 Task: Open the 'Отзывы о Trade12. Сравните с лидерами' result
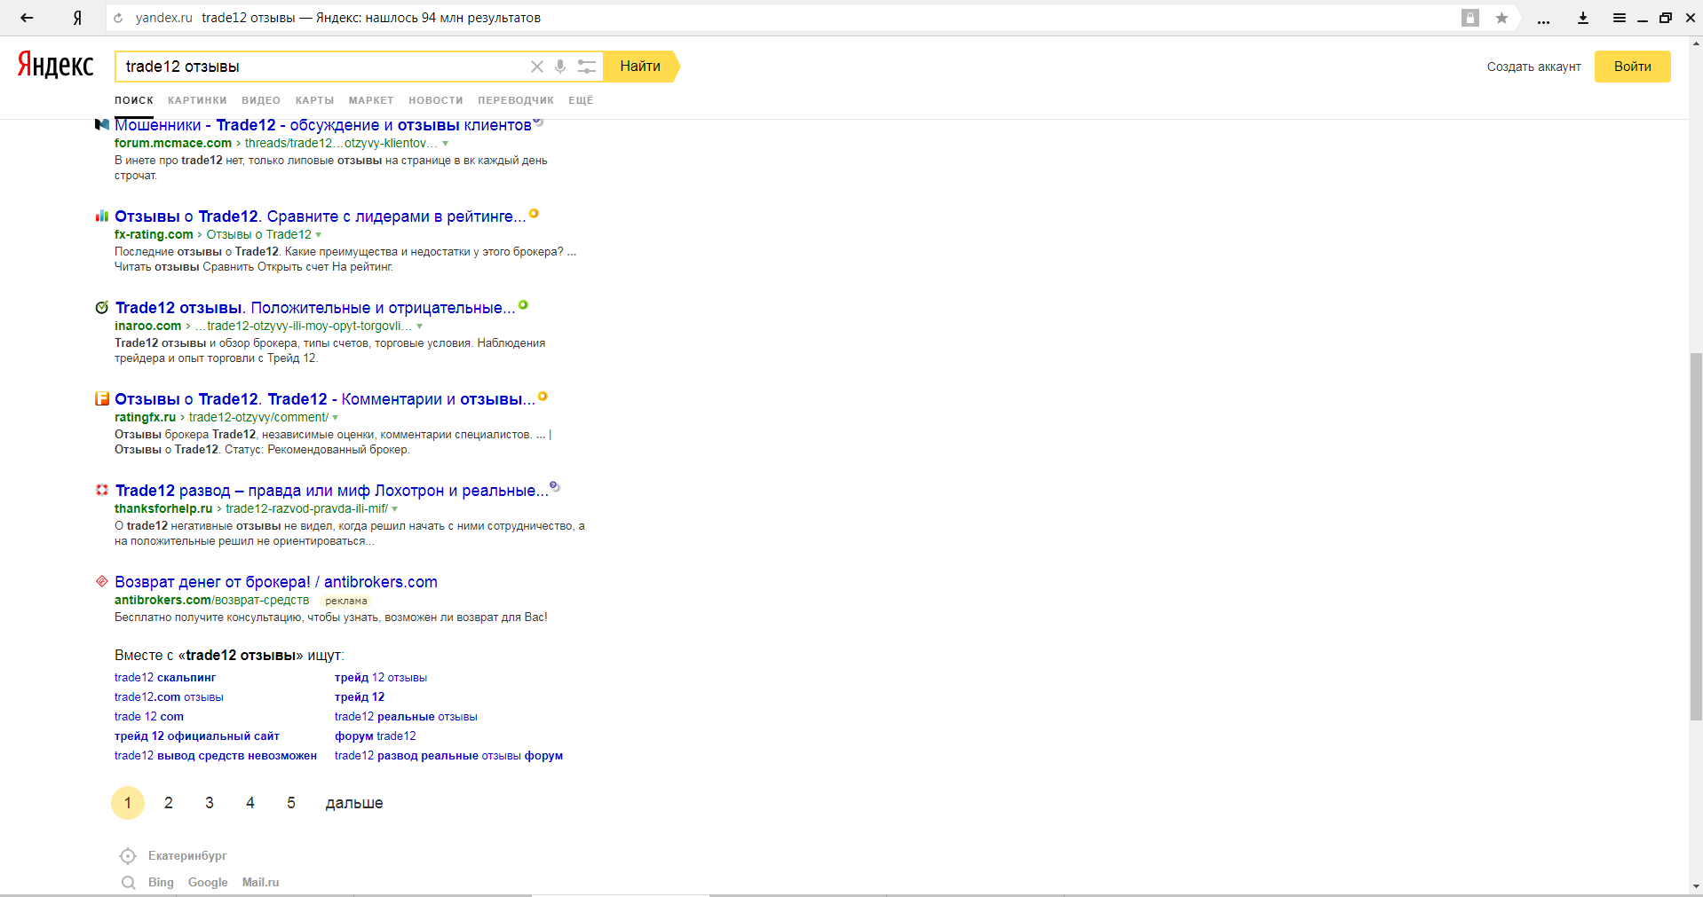point(321,216)
